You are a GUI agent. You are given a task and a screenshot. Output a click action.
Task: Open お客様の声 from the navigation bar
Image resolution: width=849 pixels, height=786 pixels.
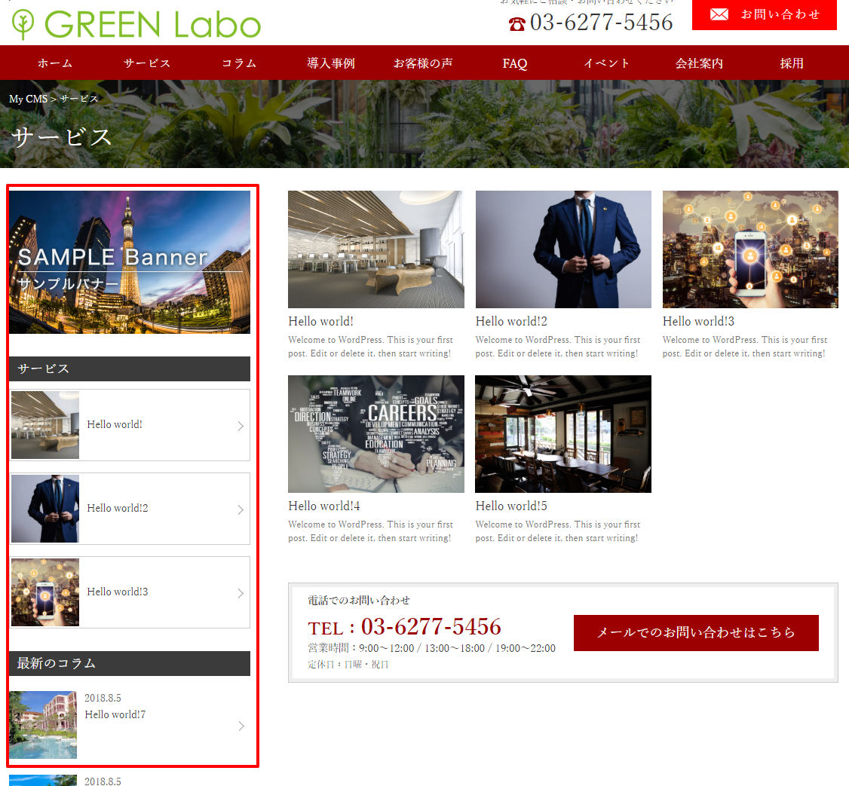(x=423, y=63)
